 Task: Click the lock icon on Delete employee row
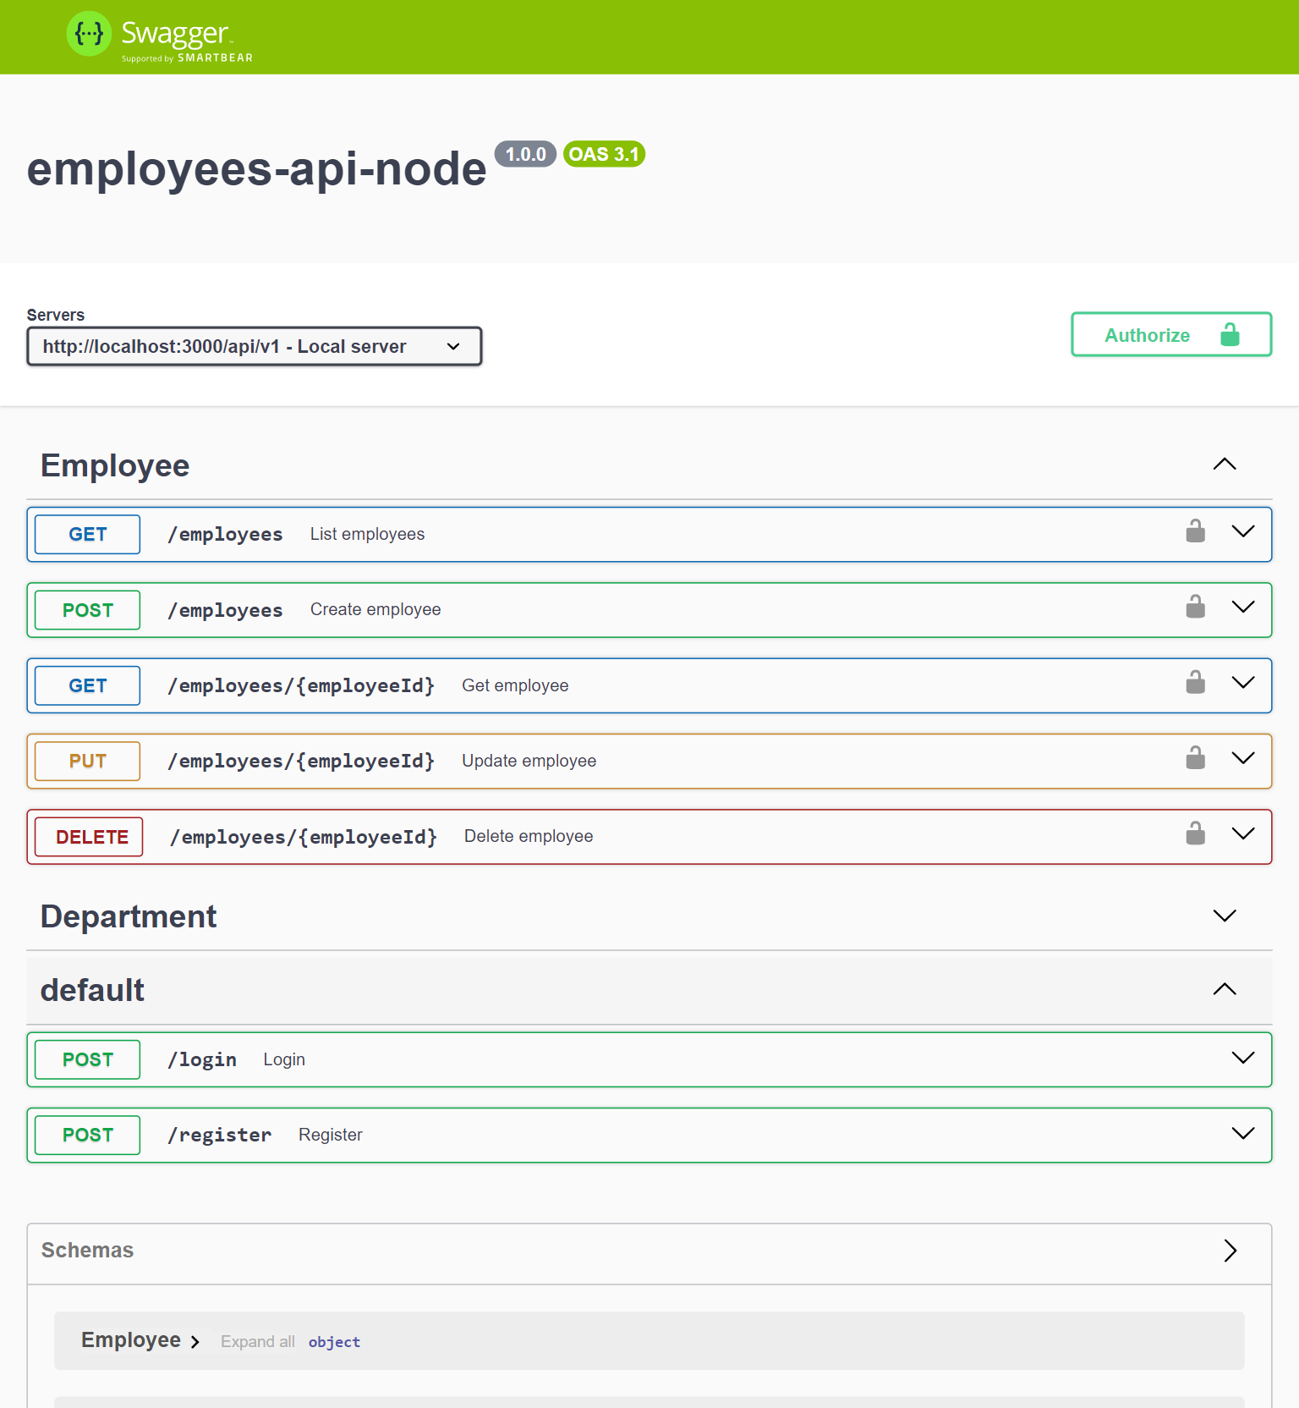pos(1195,833)
